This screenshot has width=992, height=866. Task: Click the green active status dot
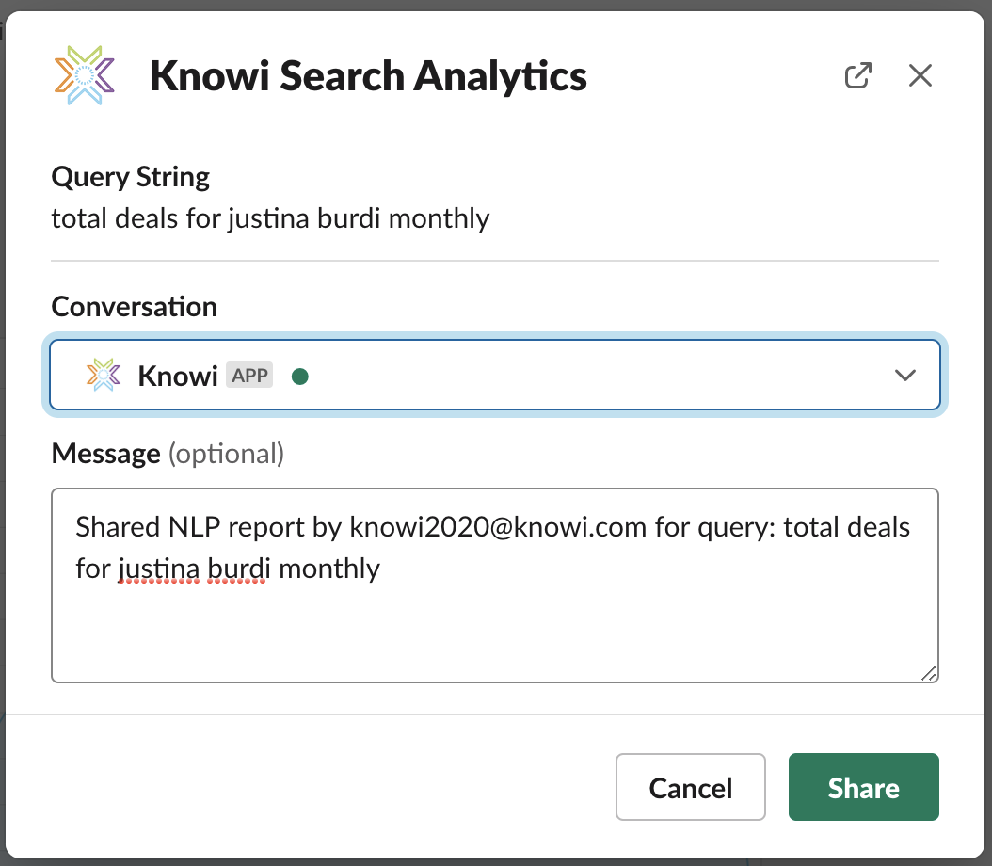pyautogui.click(x=300, y=377)
